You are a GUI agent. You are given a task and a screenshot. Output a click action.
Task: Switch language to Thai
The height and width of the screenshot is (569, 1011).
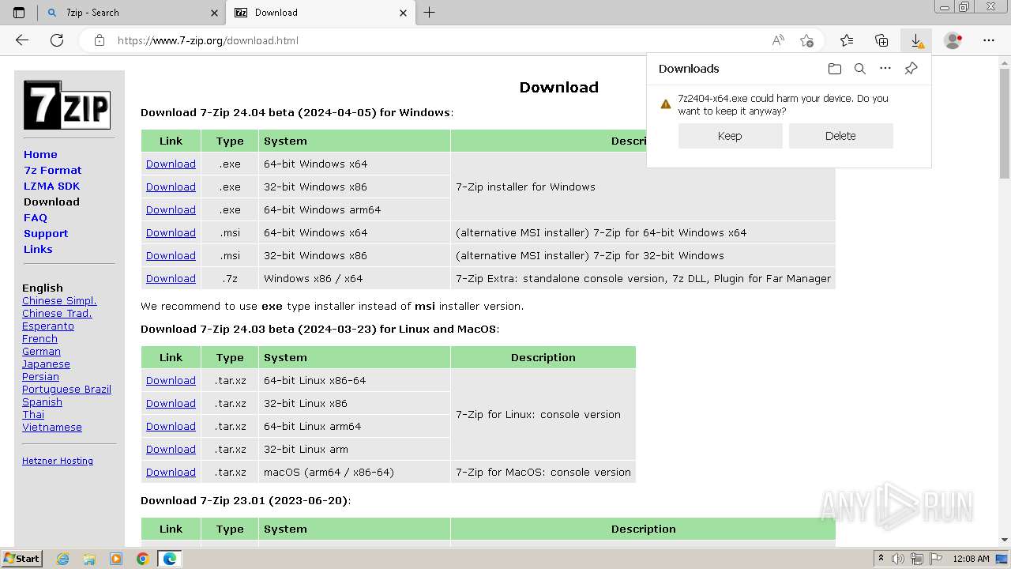[33, 415]
